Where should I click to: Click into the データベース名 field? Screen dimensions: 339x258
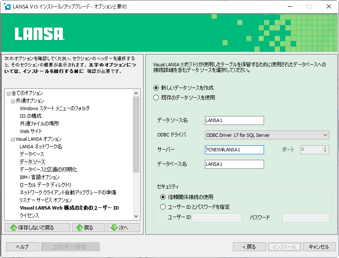234,164
